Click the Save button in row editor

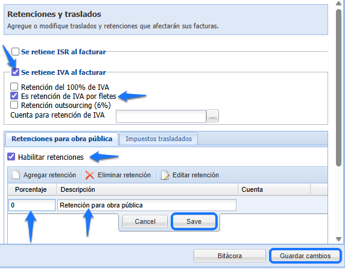[x=194, y=221]
